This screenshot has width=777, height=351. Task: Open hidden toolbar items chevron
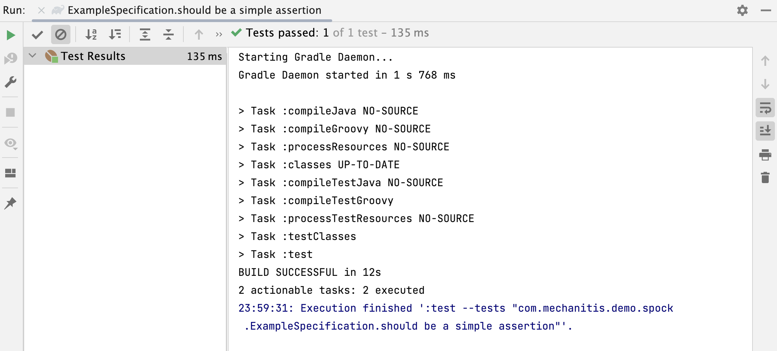coord(219,34)
